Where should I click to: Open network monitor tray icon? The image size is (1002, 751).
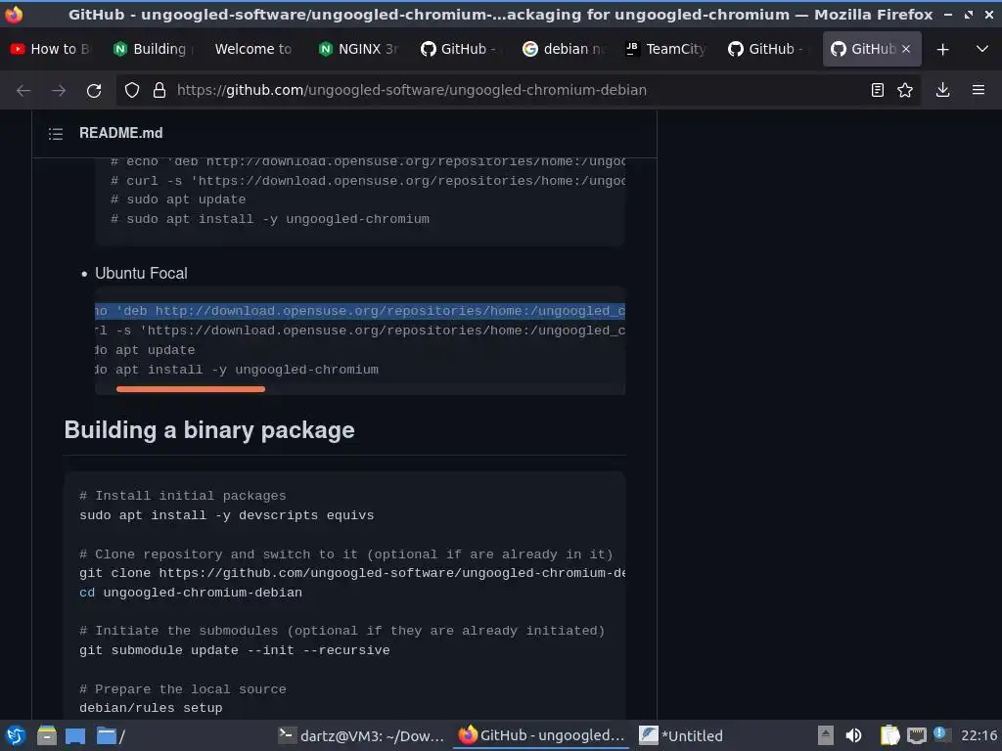[916, 735]
